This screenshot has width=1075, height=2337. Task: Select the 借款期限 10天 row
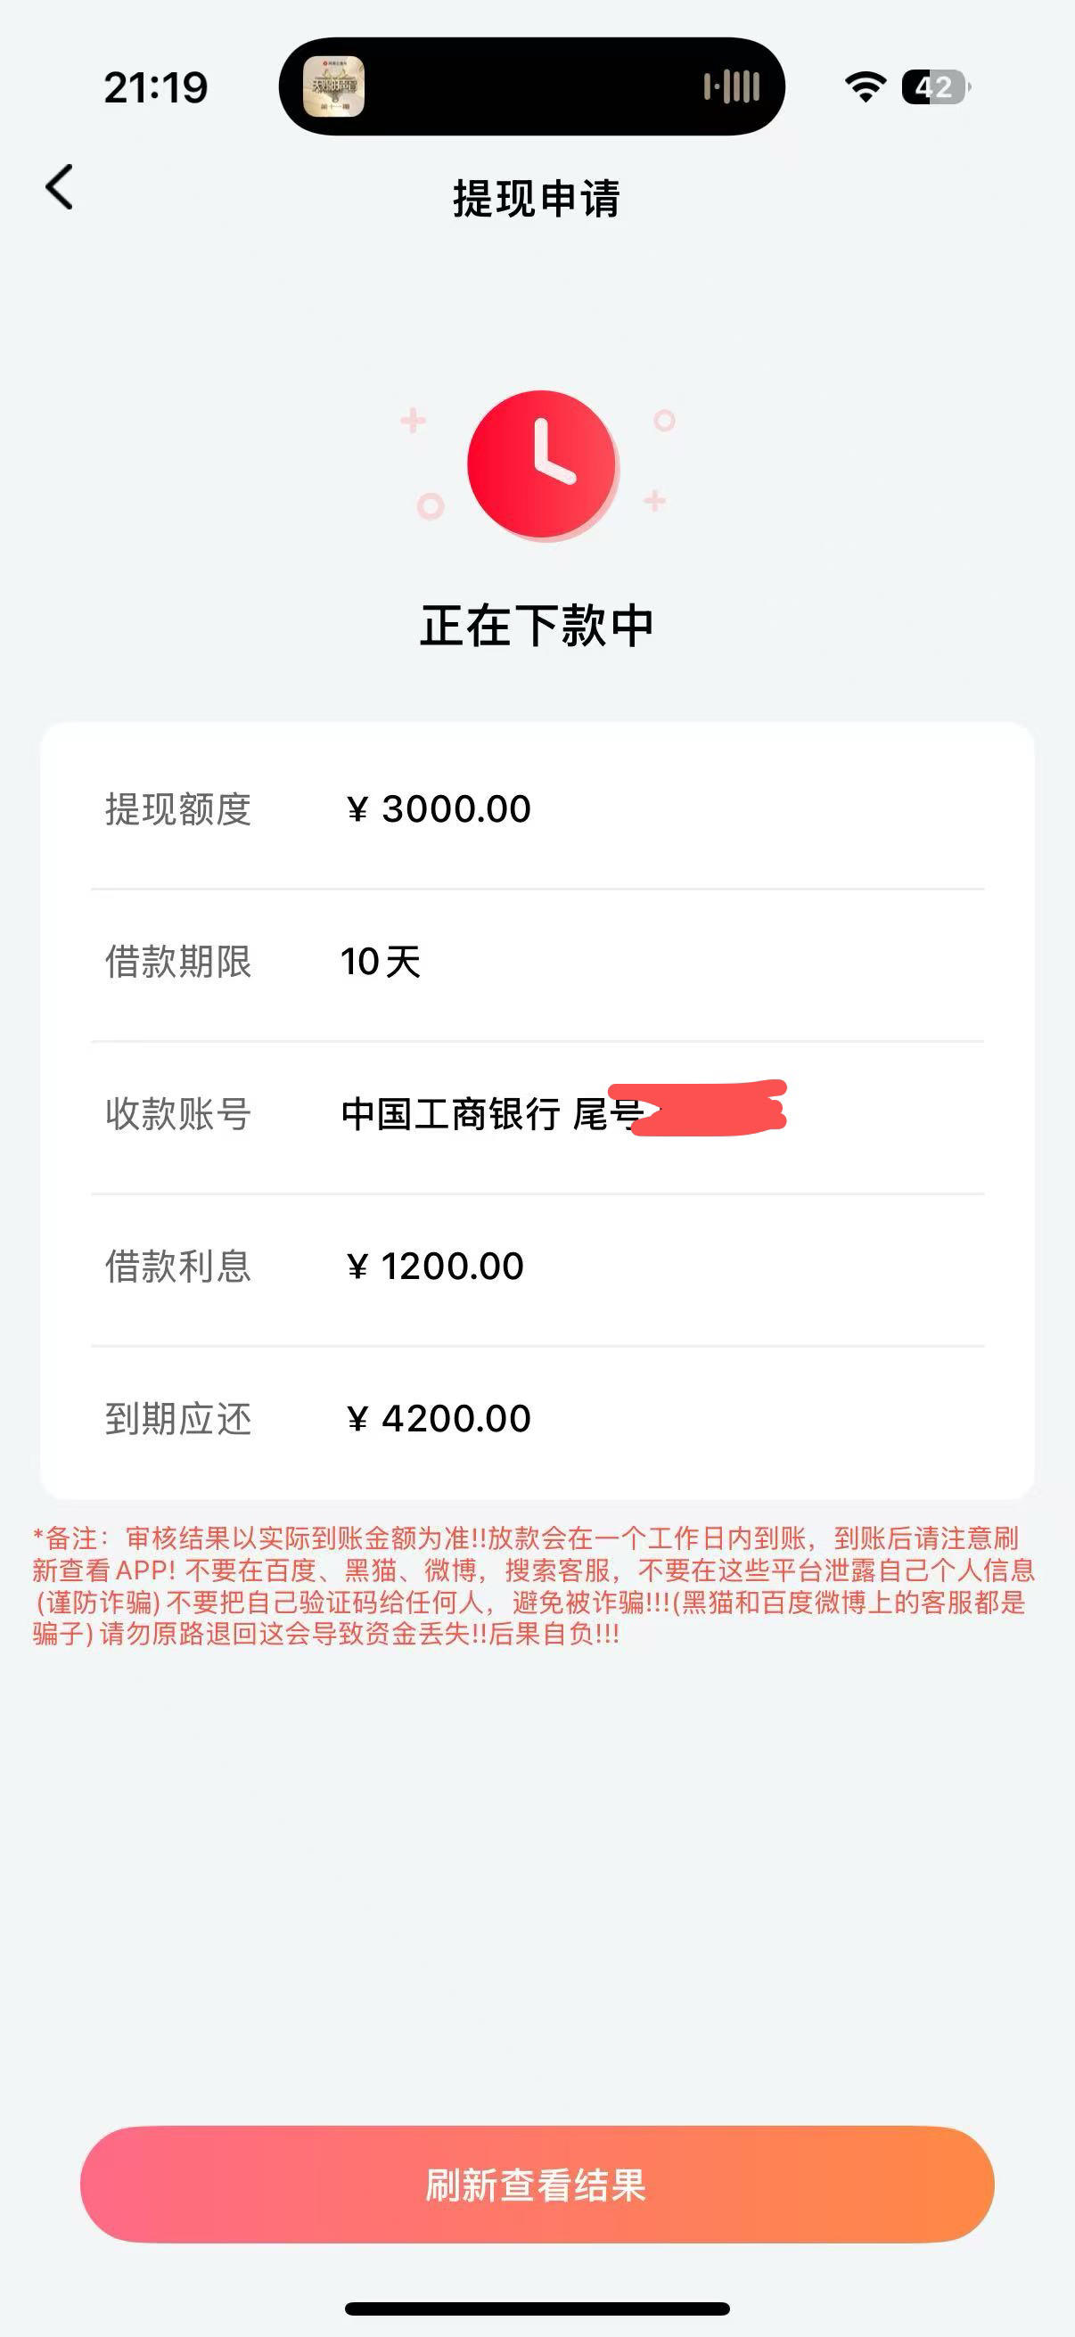(x=537, y=962)
